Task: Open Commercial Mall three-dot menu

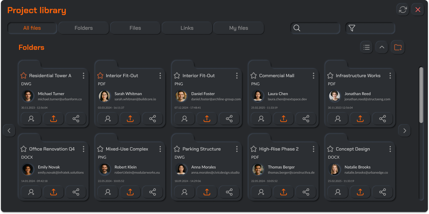Action: (313, 76)
